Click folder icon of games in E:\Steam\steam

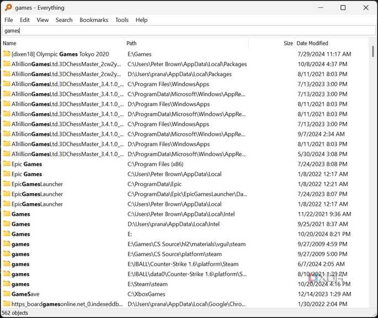pyautogui.click(x=7, y=284)
